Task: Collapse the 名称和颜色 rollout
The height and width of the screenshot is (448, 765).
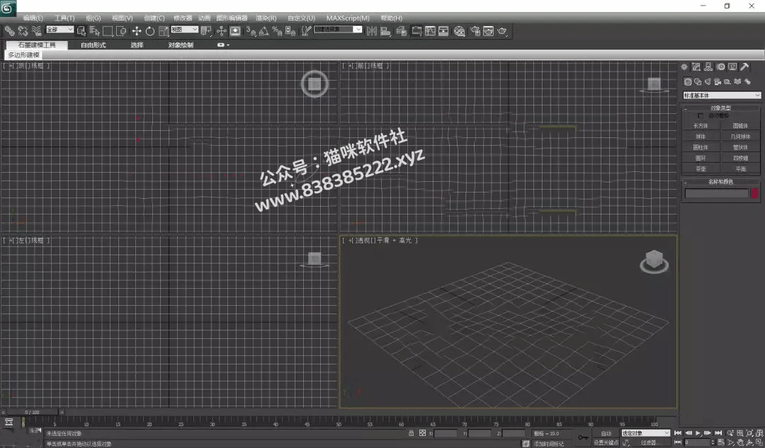Action: point(720,181)
